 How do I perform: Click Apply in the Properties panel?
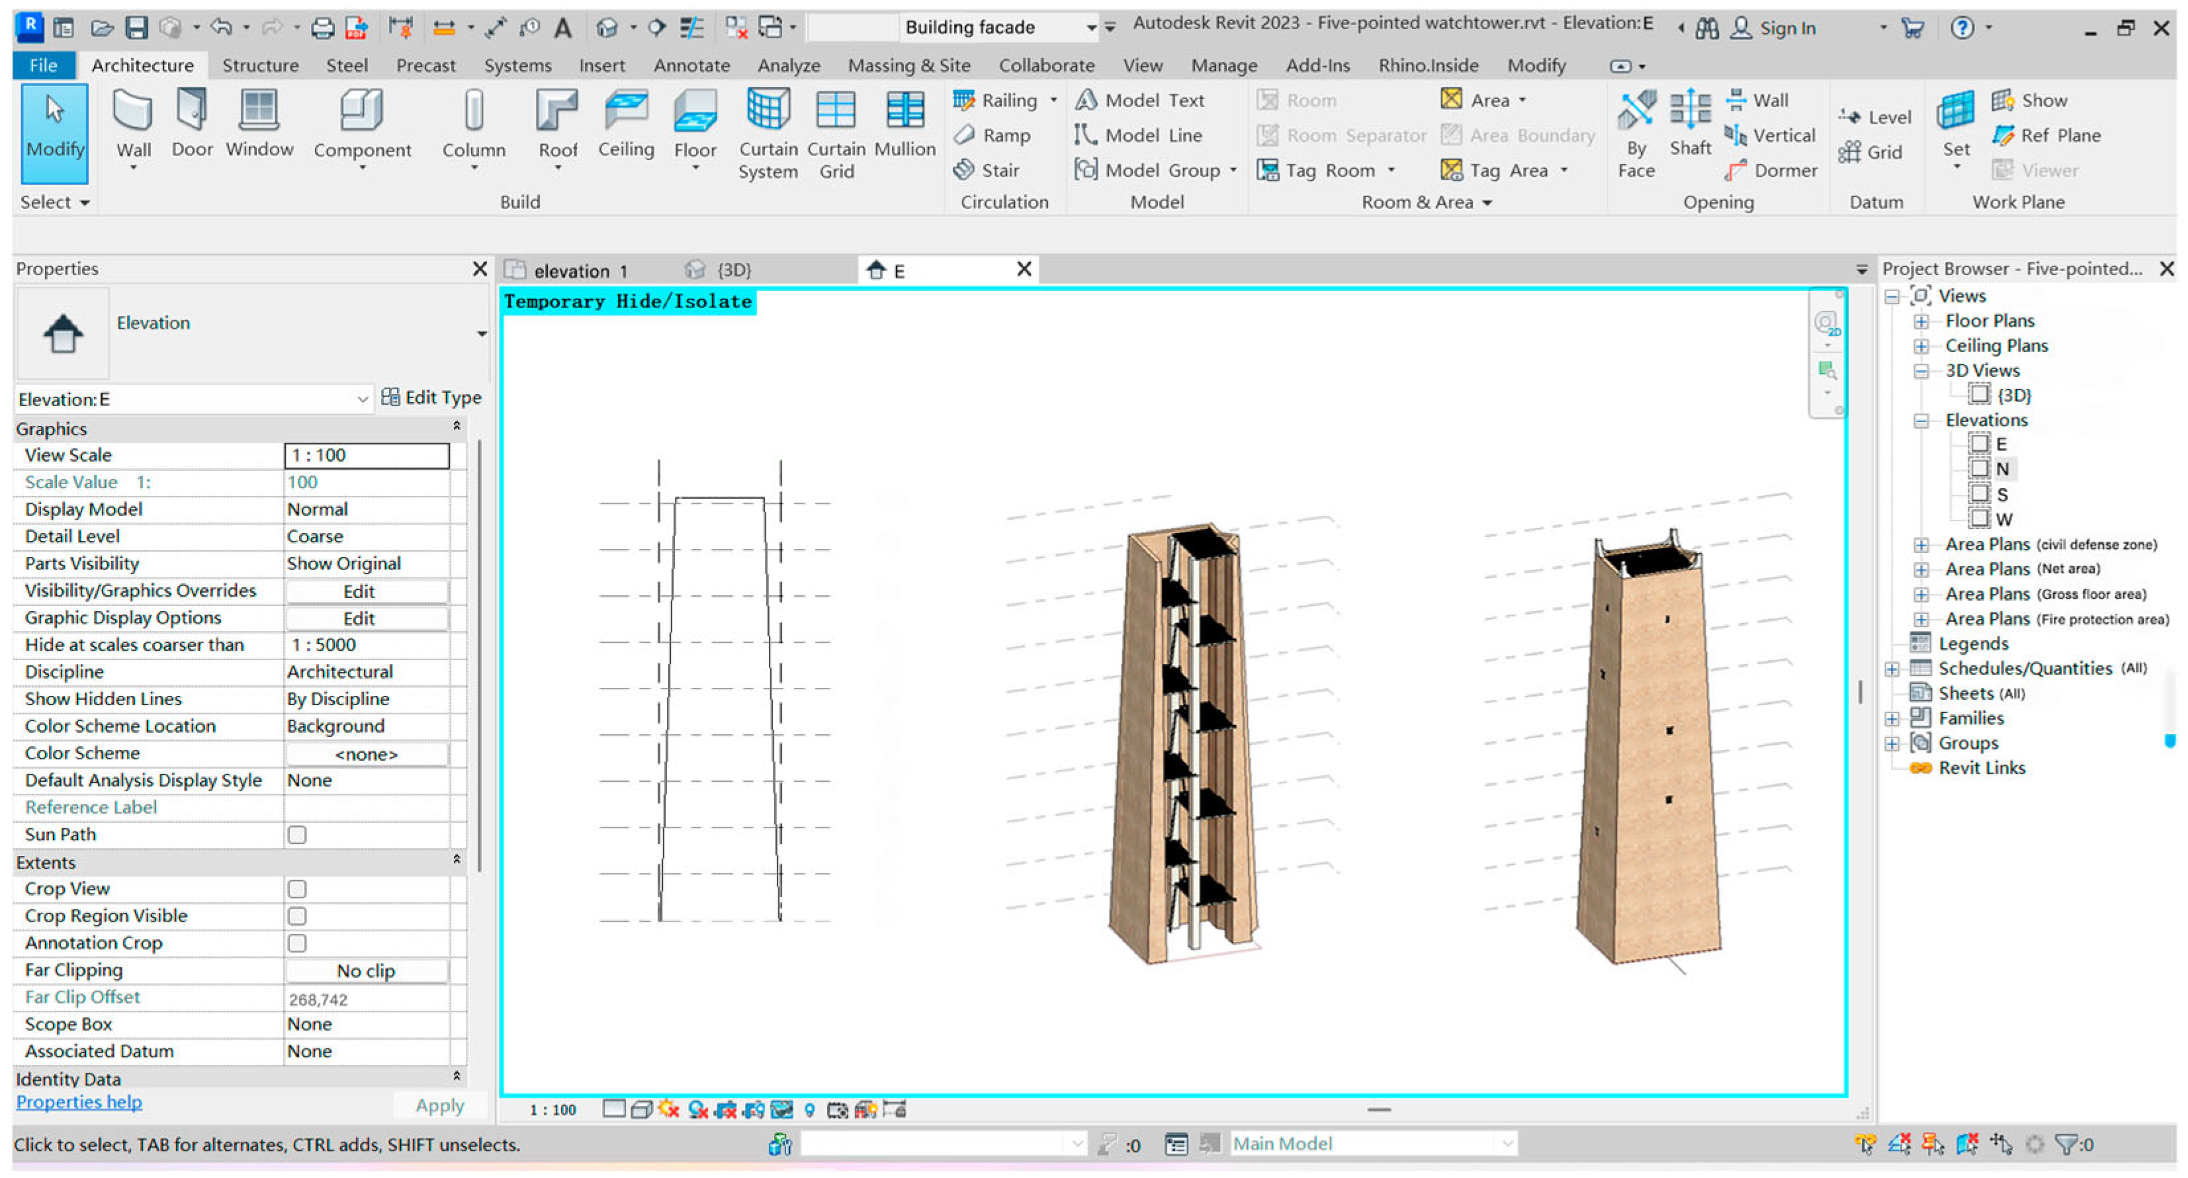tap(439, 1104)
